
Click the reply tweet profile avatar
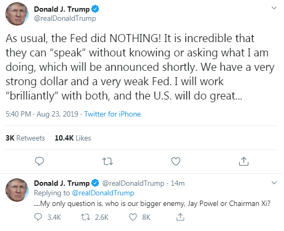(x=17, y=190)
